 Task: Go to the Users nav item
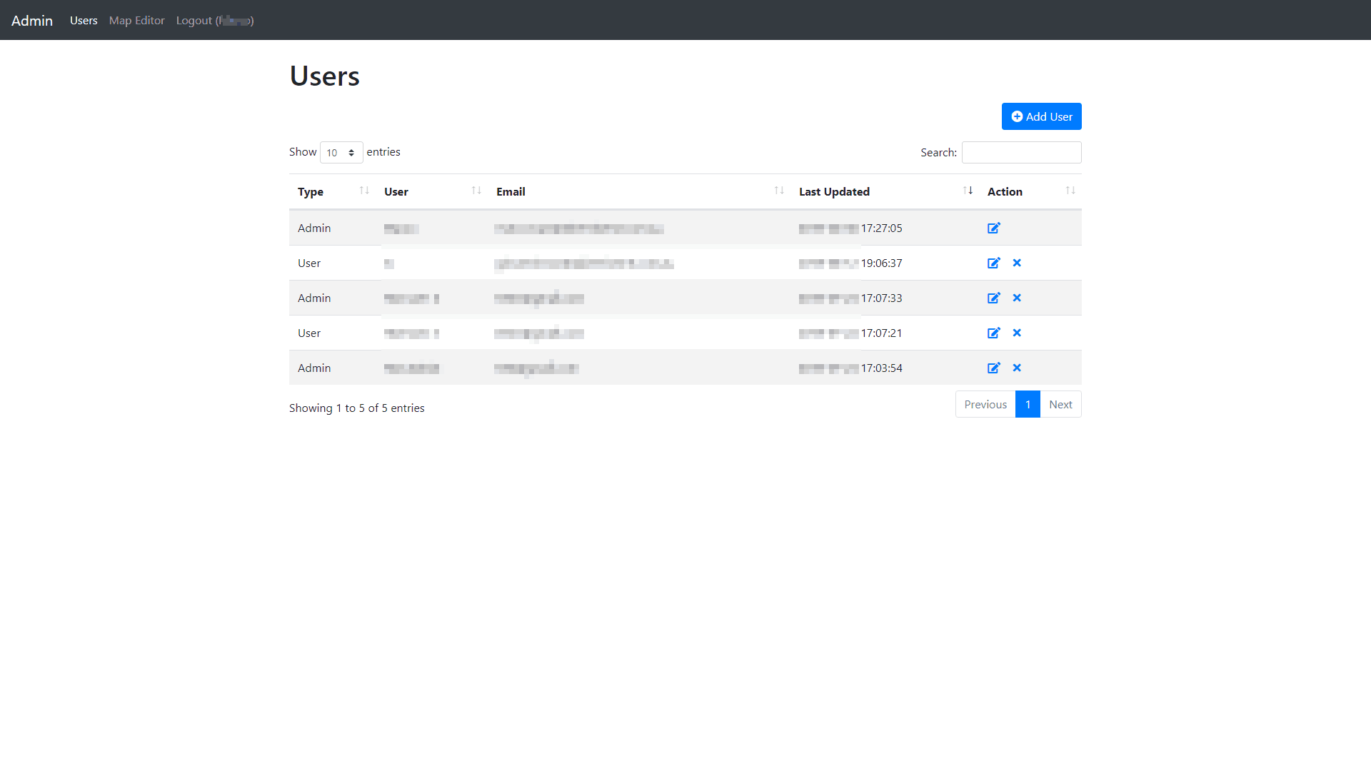84,21
